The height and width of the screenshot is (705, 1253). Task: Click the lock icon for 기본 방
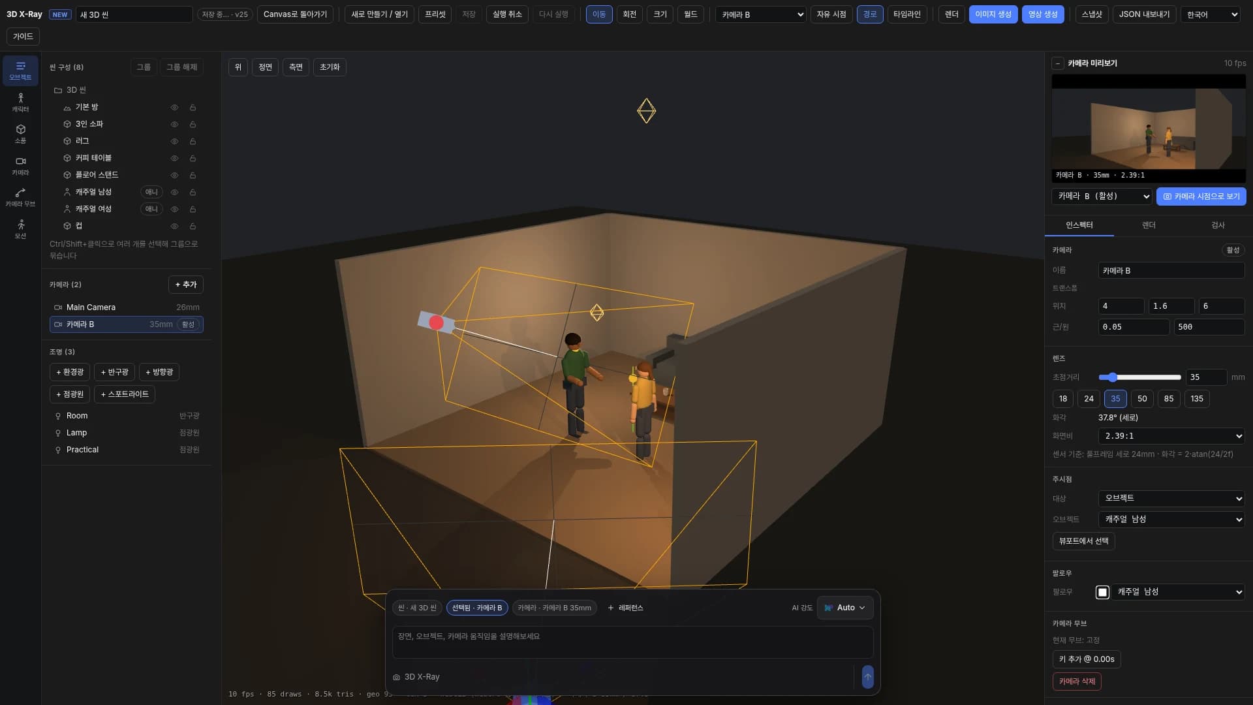tap(193, 107)
